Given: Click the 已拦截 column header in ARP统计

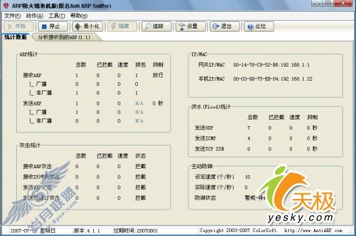Looking at the screenshot, I should click(104, 65).
